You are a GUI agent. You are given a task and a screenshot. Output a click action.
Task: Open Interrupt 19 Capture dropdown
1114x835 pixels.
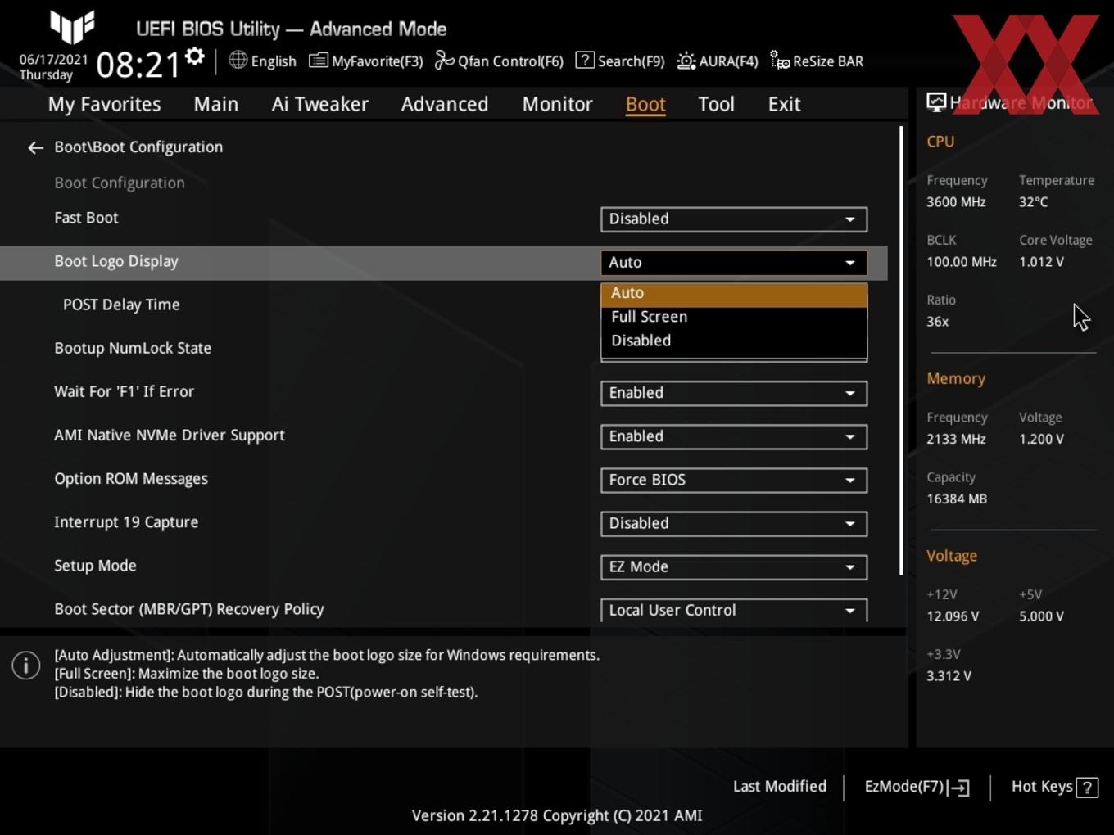(734, 523)
